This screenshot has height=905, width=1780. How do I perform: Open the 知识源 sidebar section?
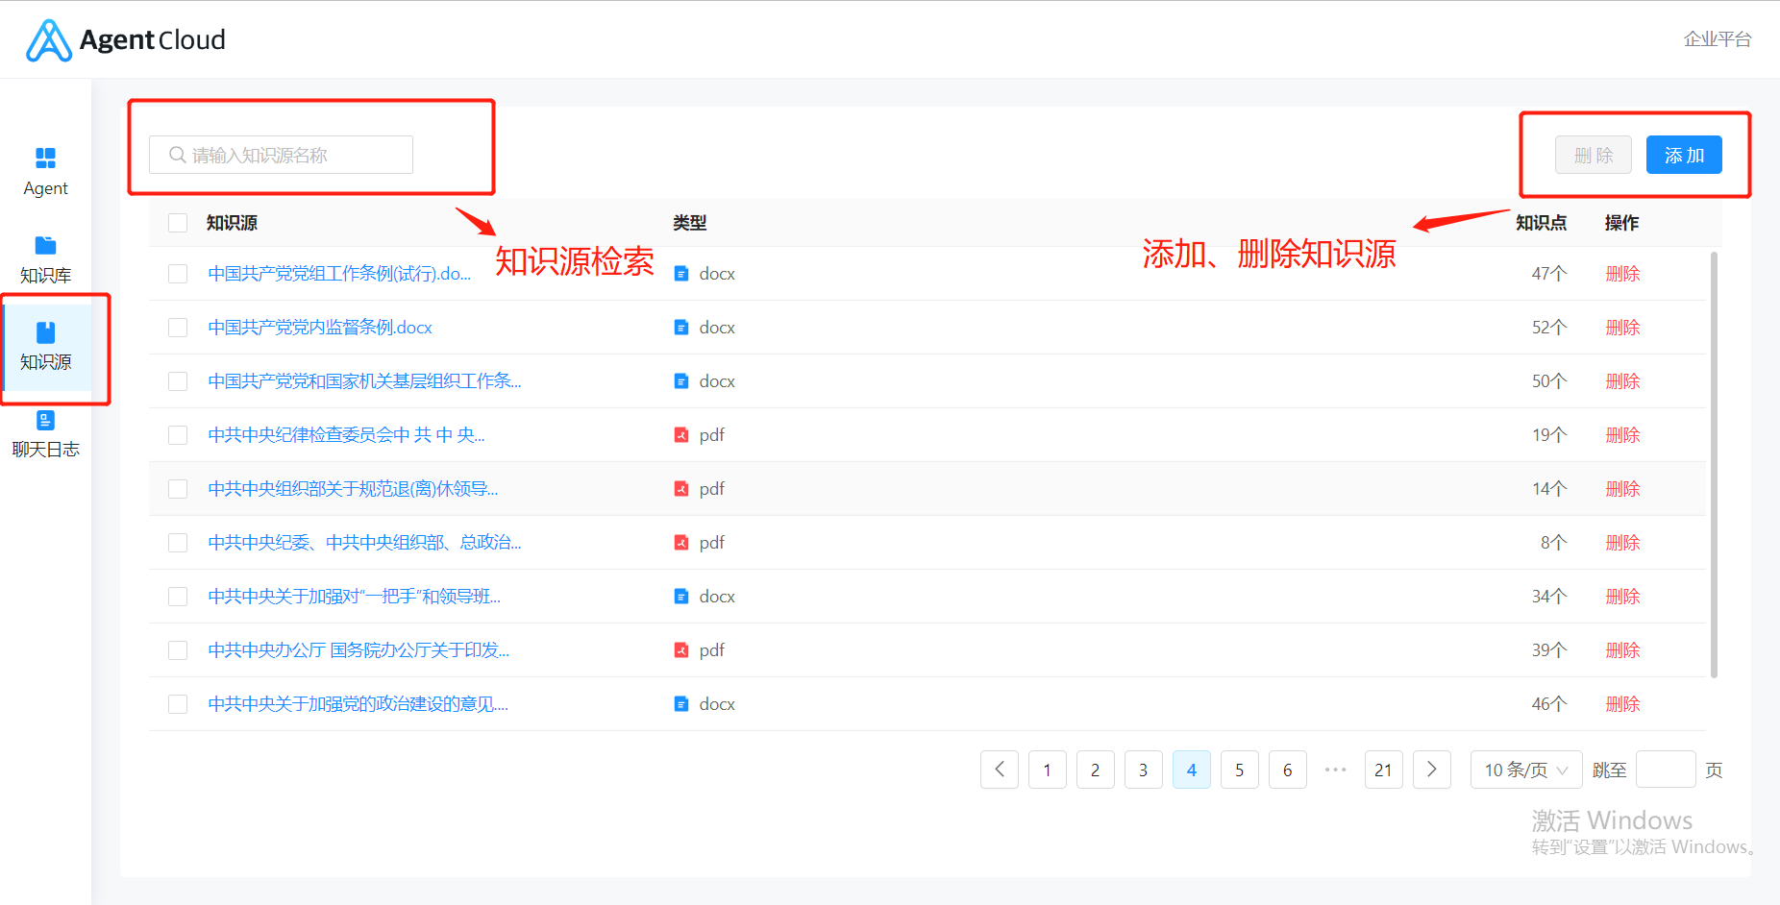pos(45,347)
